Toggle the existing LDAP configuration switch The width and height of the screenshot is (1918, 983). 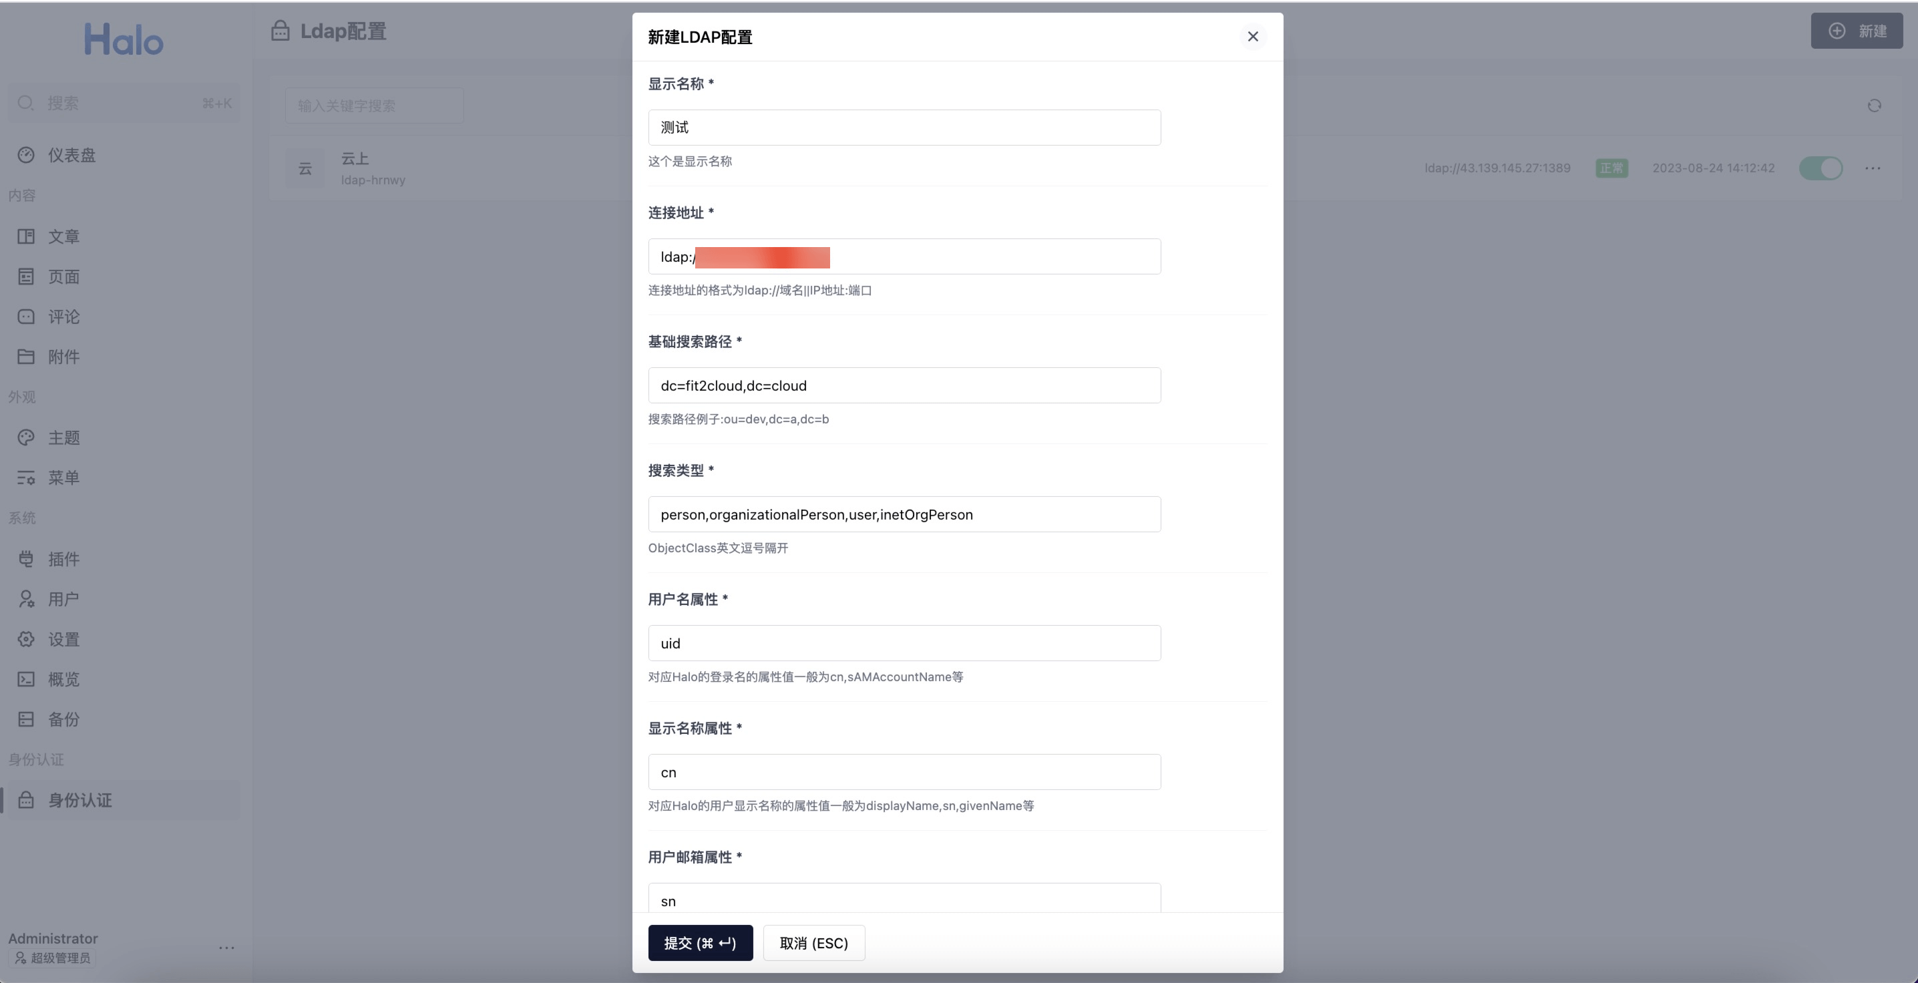click(x=1820, y=168)
